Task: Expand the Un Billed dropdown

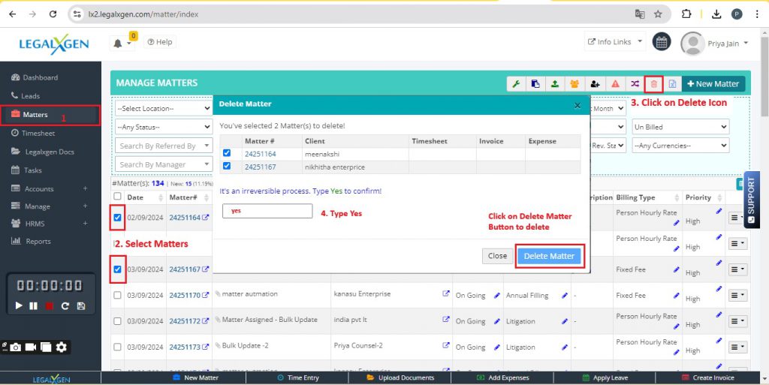Action: pyautogui.click(x=680, y=127)
